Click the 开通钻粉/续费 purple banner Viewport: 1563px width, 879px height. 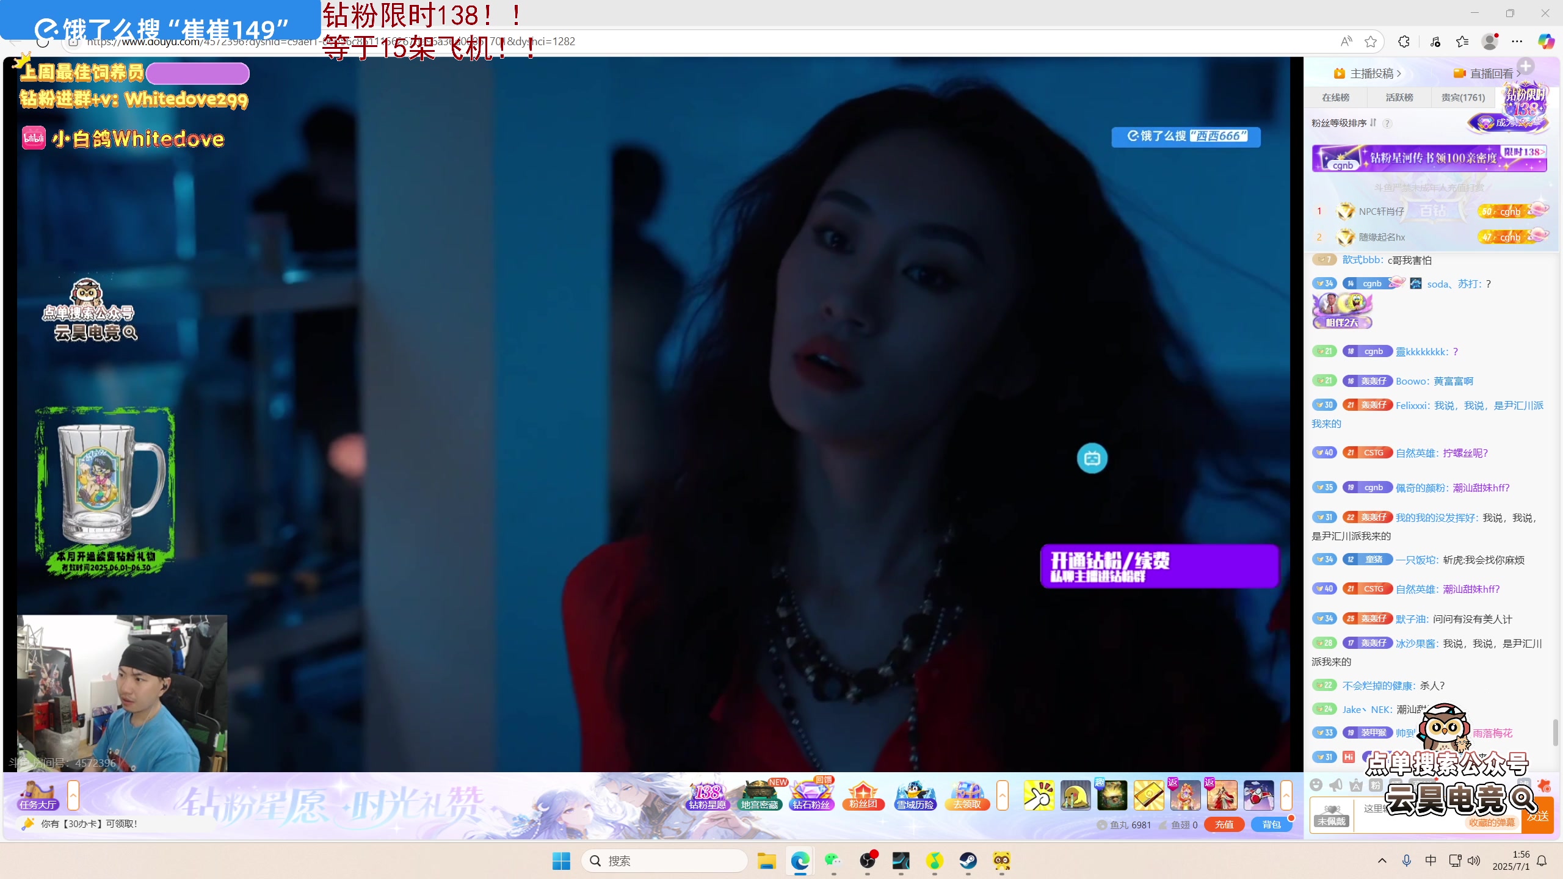pyautogui.click(x=1159, y=566)
